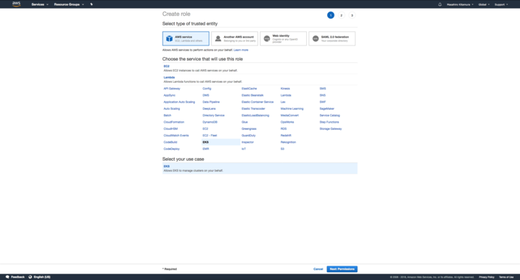Choose the OpsWorks service
The image size is (520, 280).
[x=287, y=122]
